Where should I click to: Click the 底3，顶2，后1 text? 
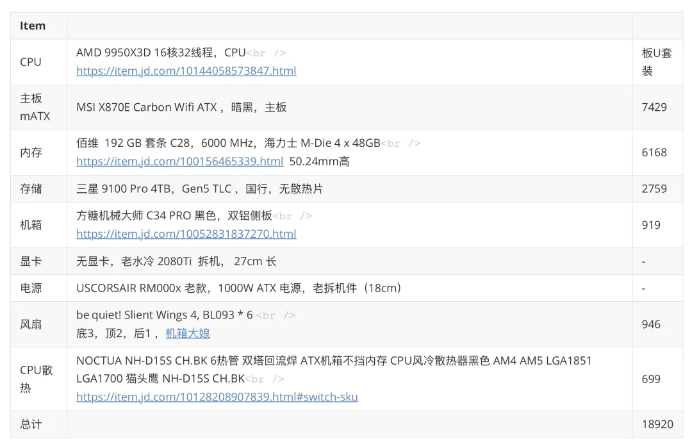(x=117, y=333)
